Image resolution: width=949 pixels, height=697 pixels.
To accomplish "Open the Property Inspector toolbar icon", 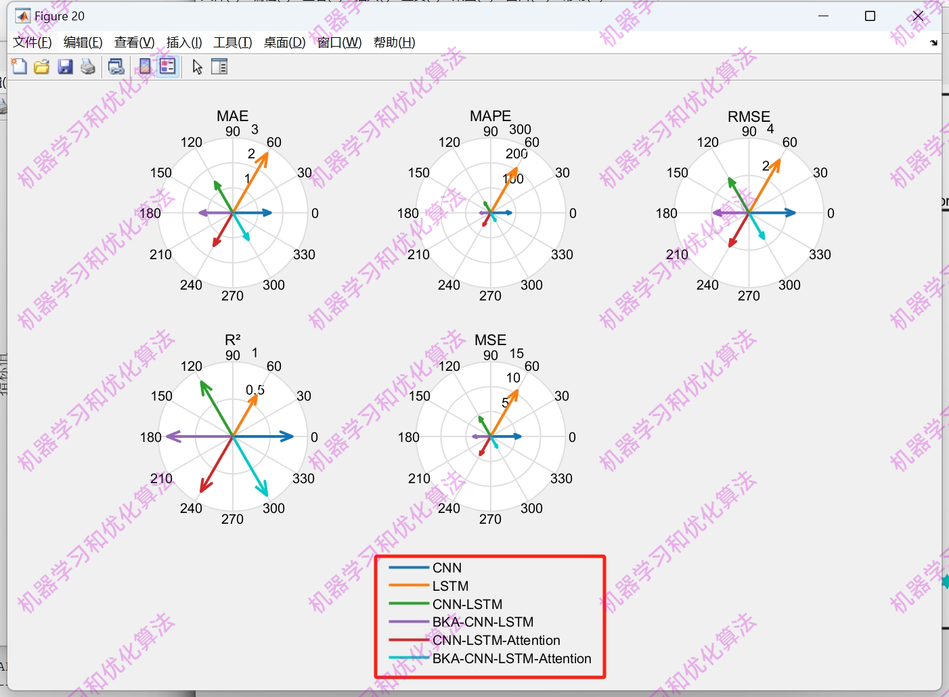I will click(219, 66).
